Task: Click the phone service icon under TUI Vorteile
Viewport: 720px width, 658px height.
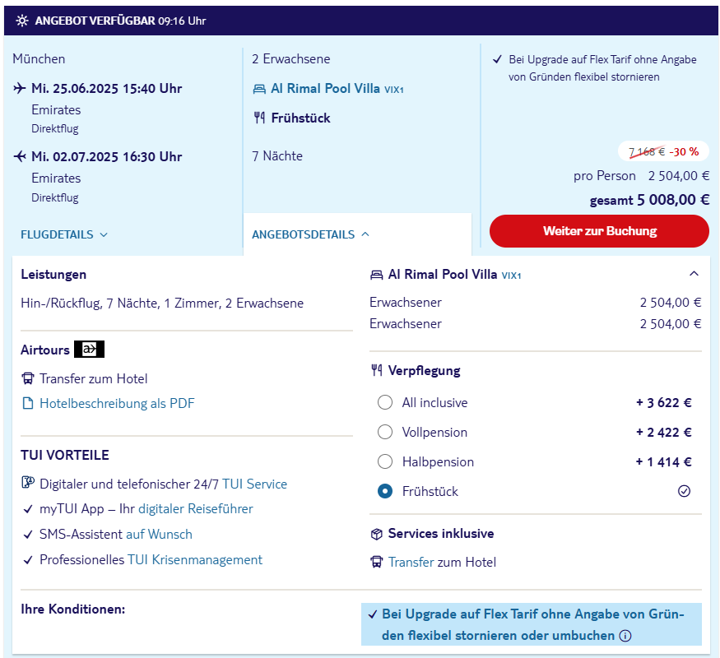Action: pyautogui.click(x=28, y=483)
